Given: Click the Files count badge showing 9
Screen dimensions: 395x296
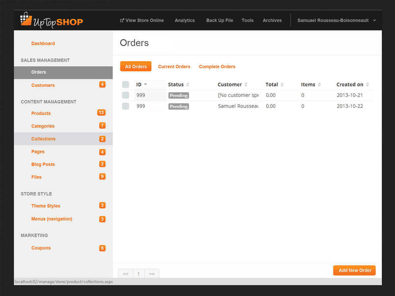Looking at the screenshot, I should [102, 177].
